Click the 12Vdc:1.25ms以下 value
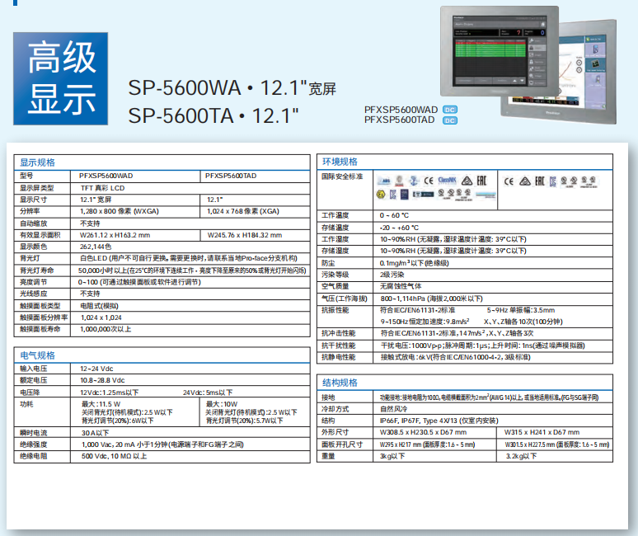The height and width of the screenshot is (536, 638). [109, 393]
